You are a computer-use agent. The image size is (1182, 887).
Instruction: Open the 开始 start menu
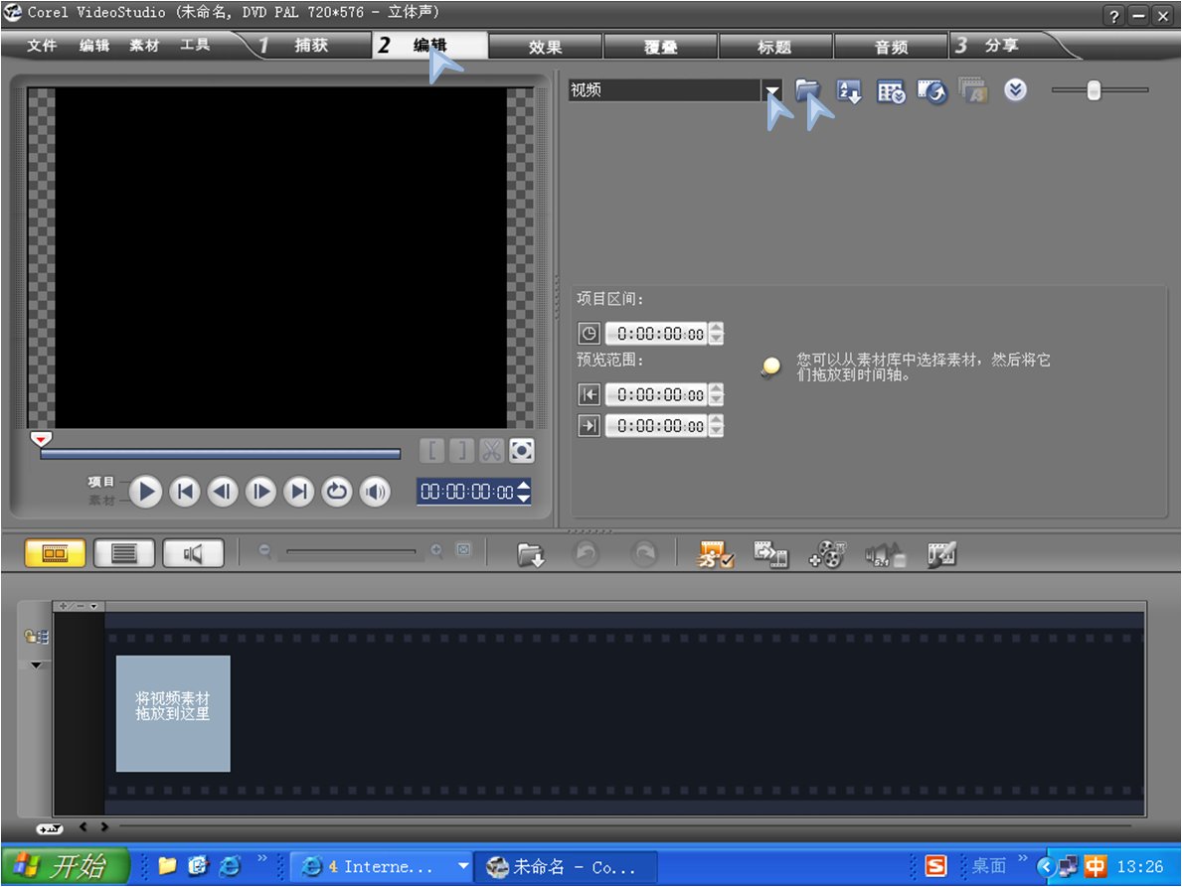(66, 866)
